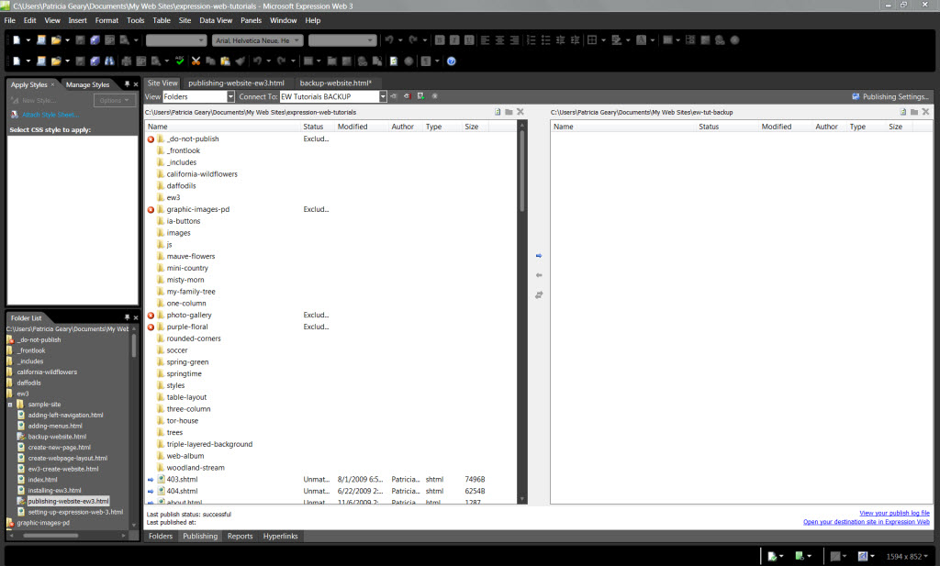Click the Align Right icon
Viewport: 940px width, 566px height.
pos(514,40)
